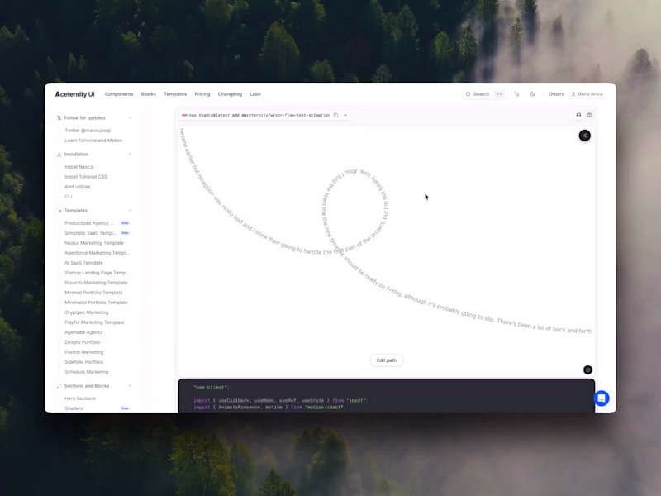Click the Templates section icon
The height and width of the screenshot is (496, 661).
pos(59,211)
